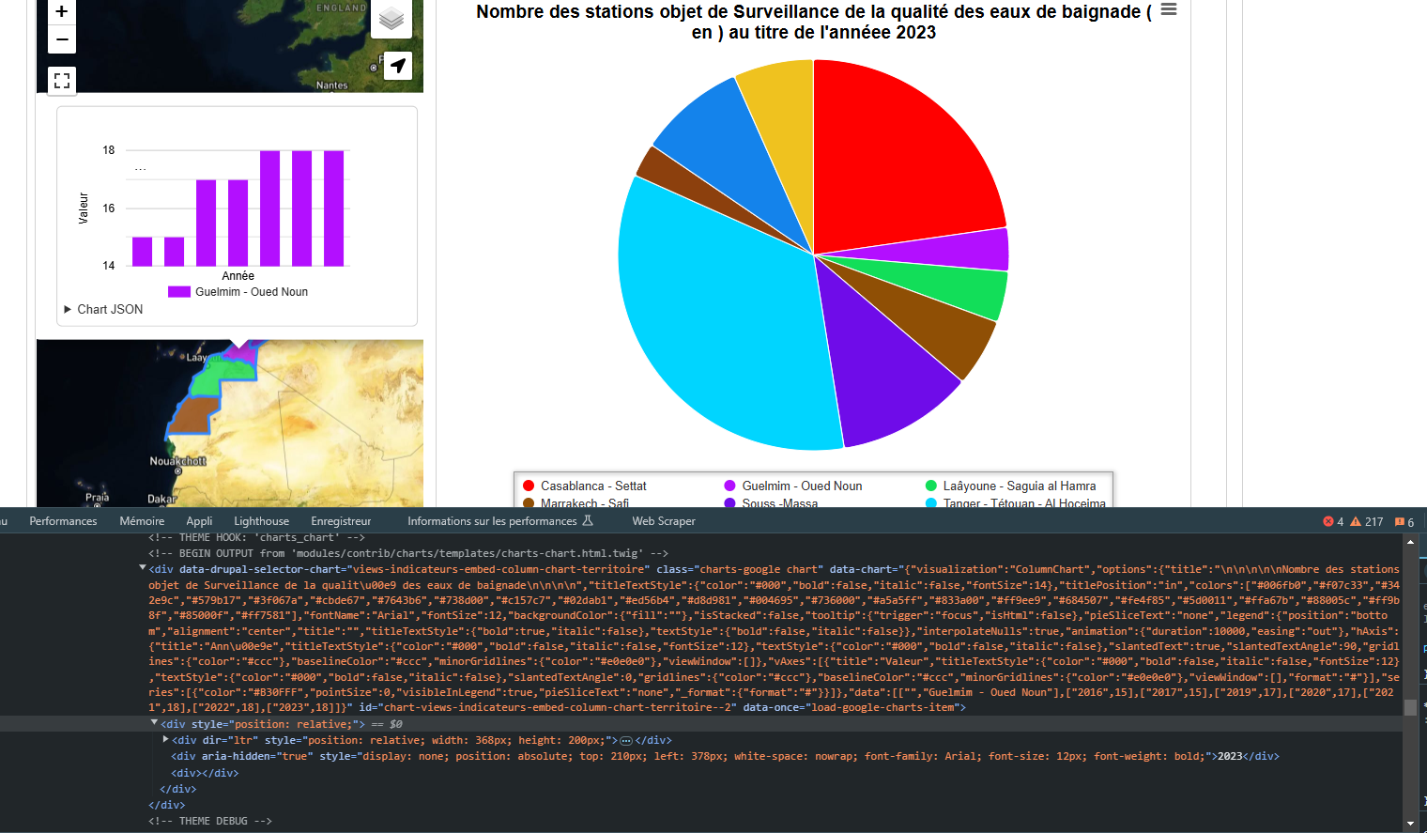1427x833 pixels.
Task: Click the zoom out button on the map
Action: tap(61, 39)
